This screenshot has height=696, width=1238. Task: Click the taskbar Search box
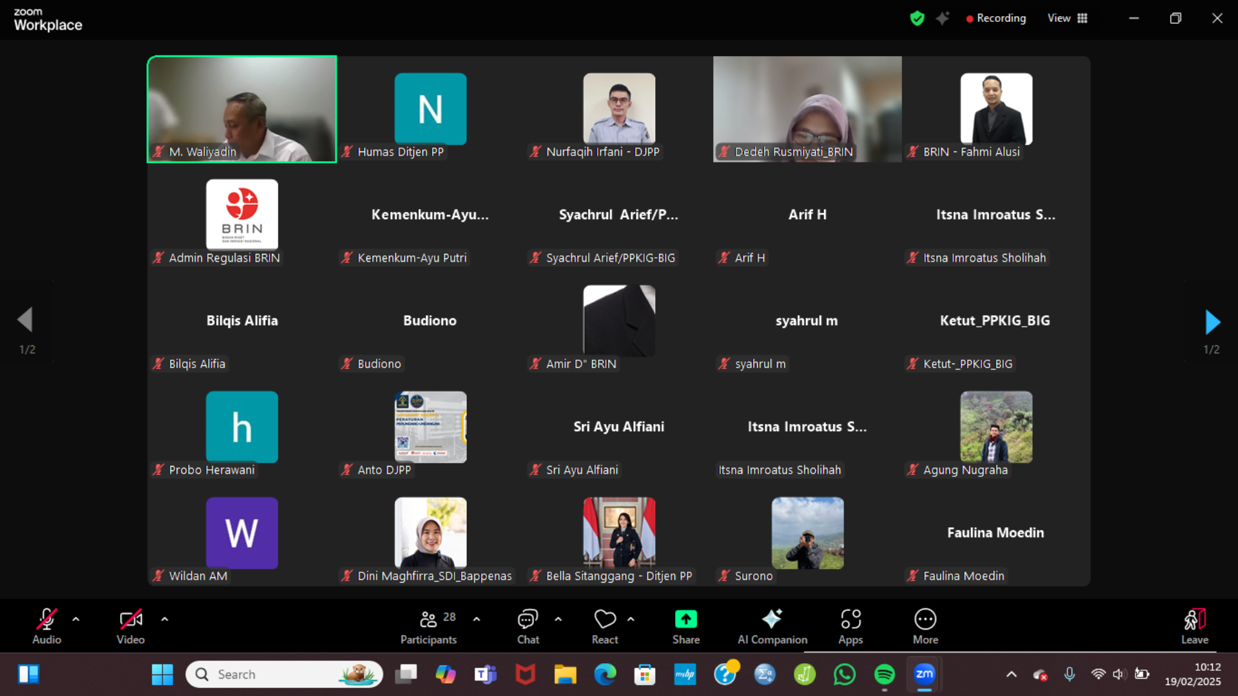(x=284, y=675)
